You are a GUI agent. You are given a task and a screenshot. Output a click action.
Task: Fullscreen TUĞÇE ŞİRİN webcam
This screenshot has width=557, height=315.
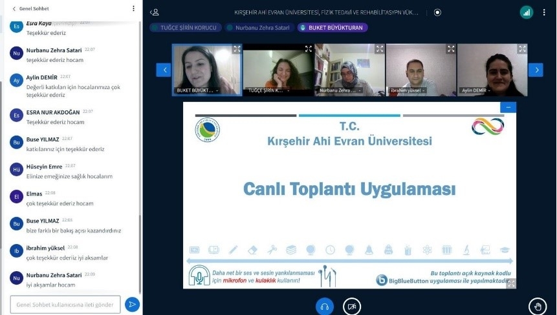coord(309,49)
